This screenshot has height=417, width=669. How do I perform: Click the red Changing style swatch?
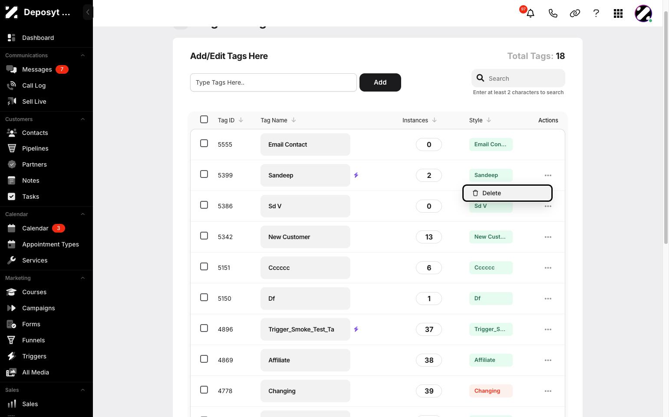tap(491, 391)
